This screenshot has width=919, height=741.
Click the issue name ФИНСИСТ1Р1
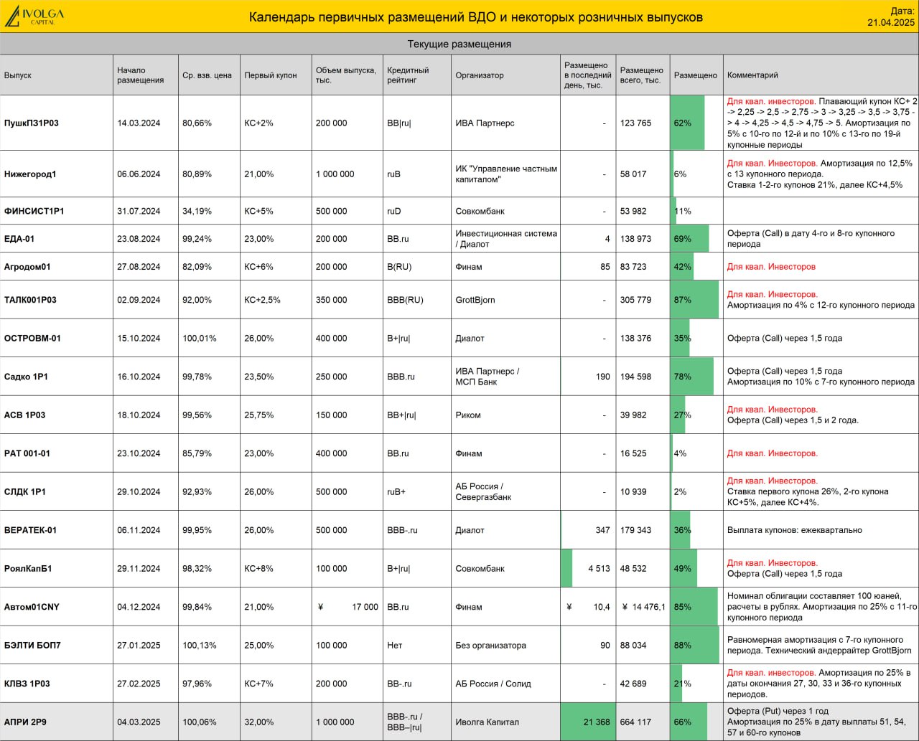pyautogui.click(x=34, y=212)
